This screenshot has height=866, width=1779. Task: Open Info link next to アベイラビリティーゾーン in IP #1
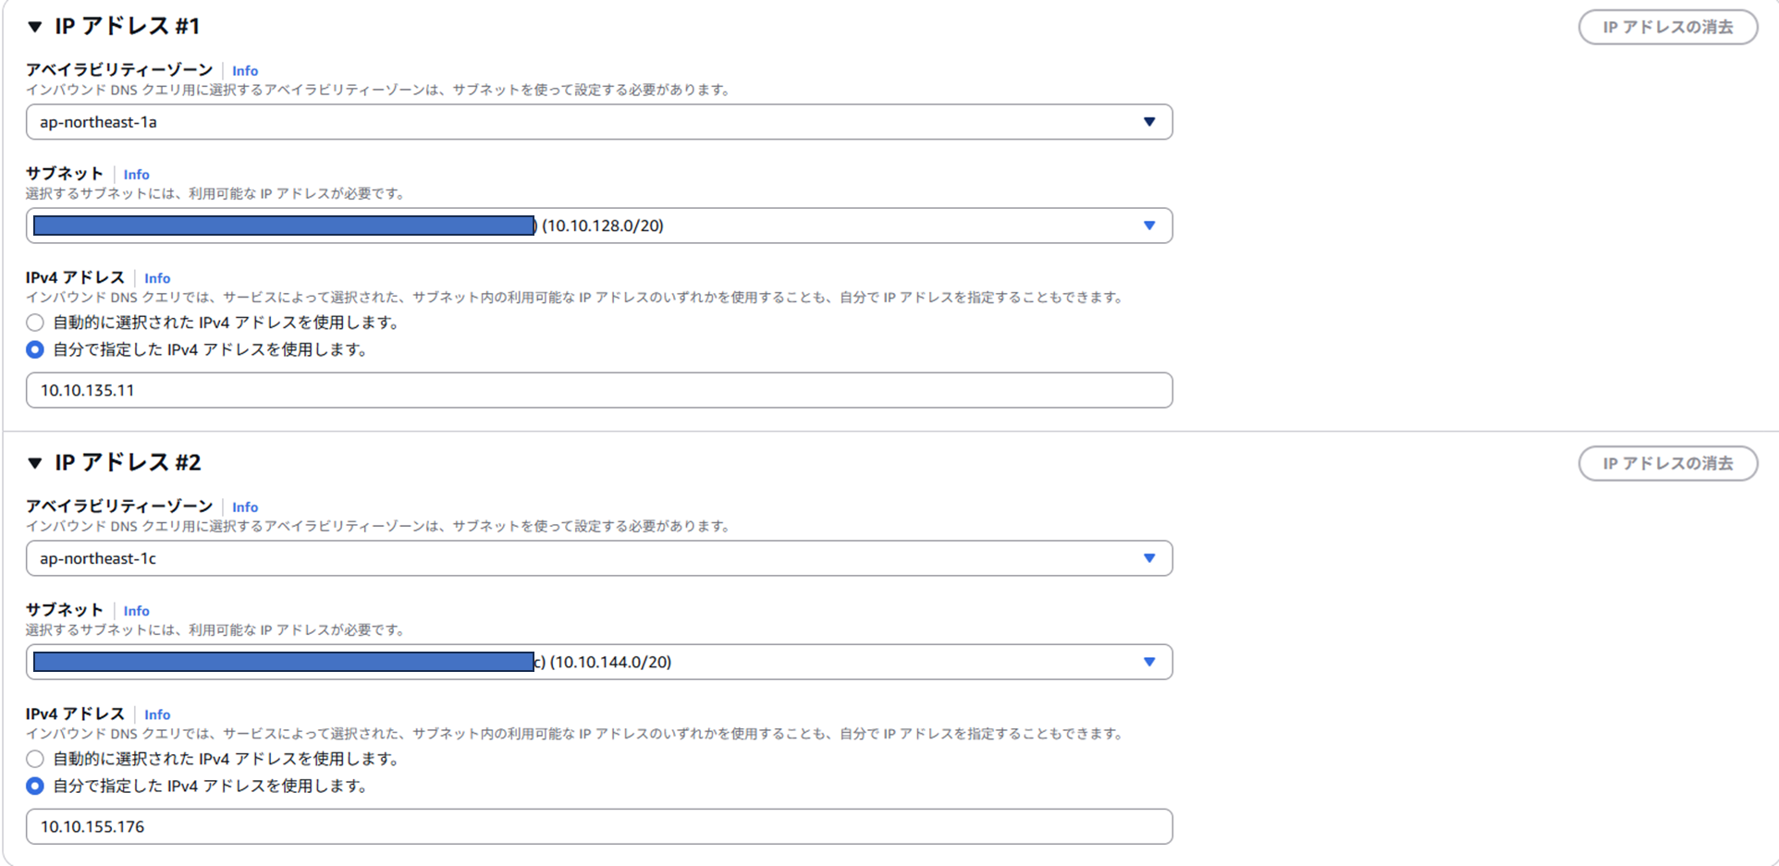(245, 70)
